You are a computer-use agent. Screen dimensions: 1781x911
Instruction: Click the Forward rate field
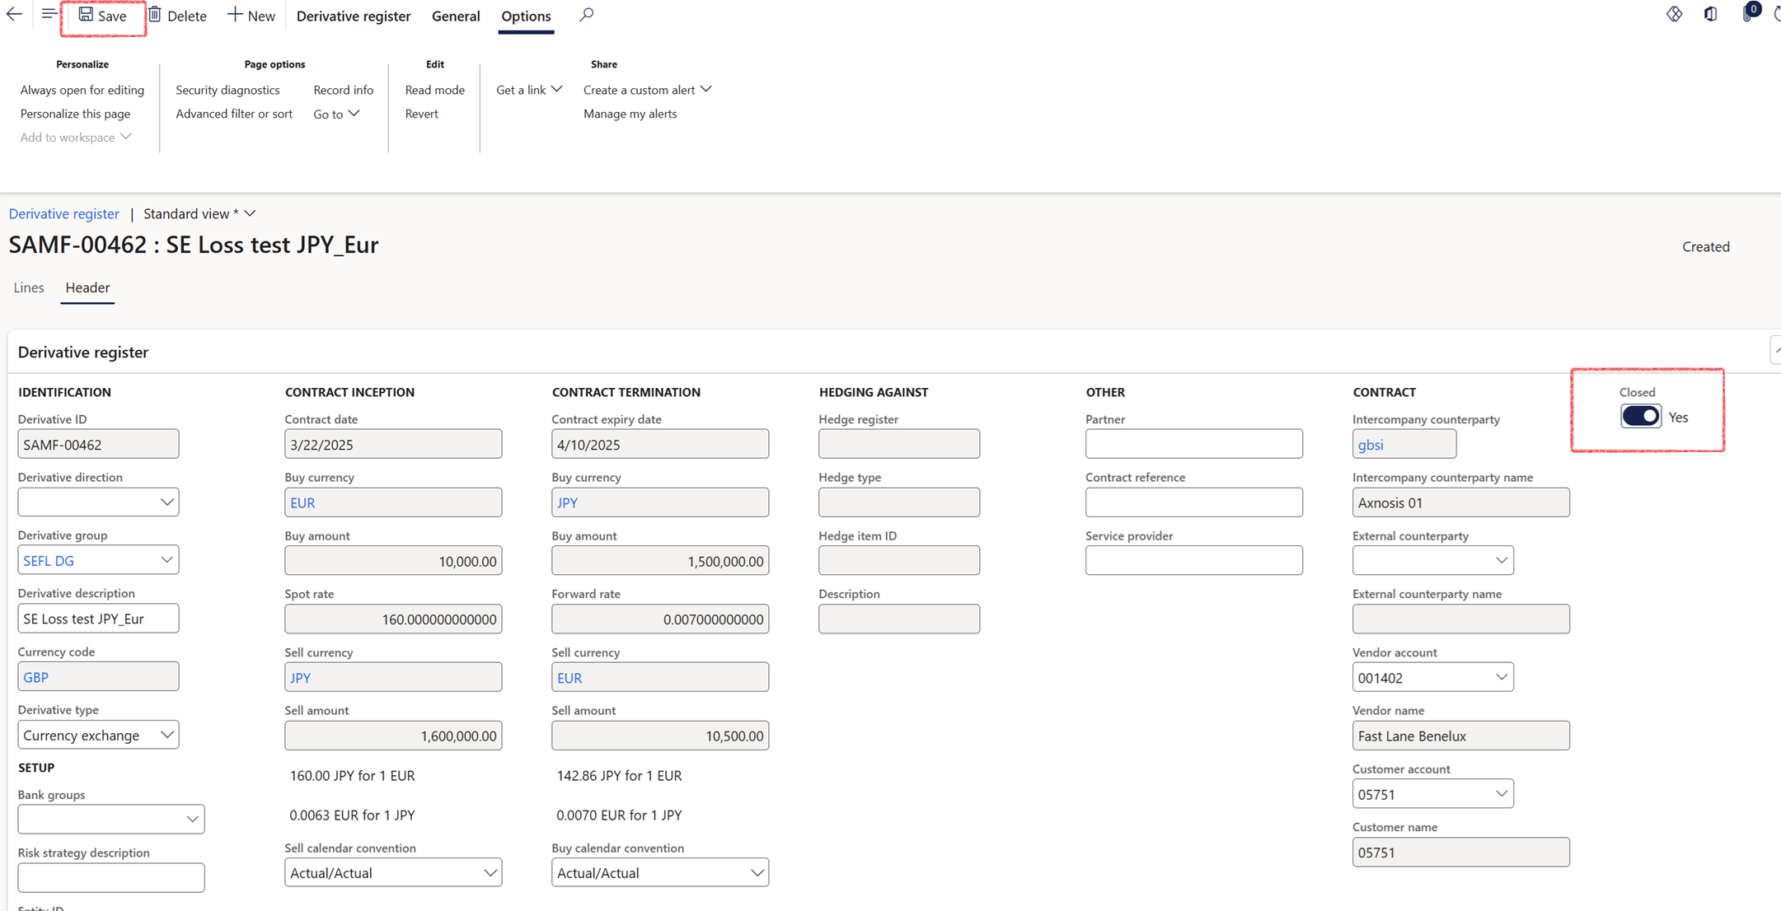click(x=660, y=619)
